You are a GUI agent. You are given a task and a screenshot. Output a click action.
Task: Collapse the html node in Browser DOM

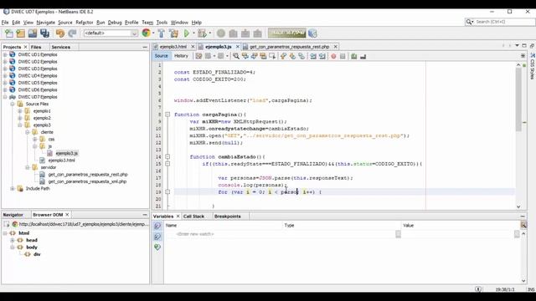pos(5,233)
